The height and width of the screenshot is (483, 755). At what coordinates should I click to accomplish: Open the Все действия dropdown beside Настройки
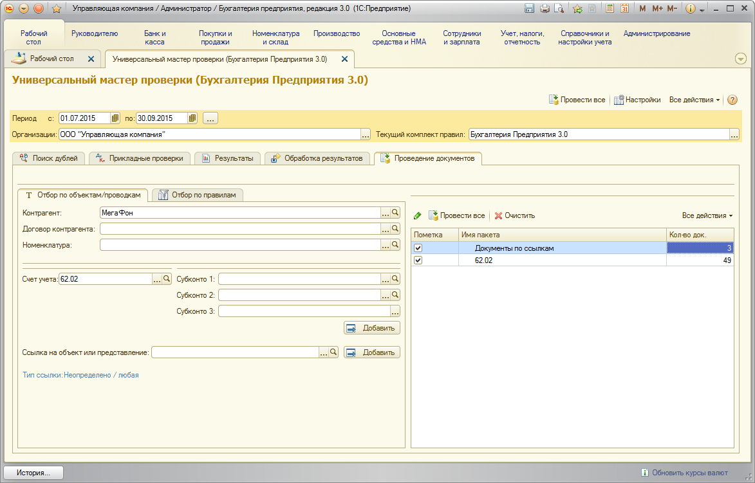pos(694,100)
